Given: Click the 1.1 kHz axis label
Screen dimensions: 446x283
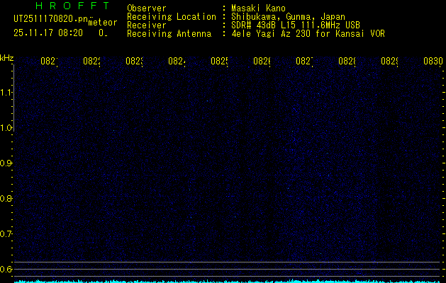Looking at the screenshot, I should 6,92.
